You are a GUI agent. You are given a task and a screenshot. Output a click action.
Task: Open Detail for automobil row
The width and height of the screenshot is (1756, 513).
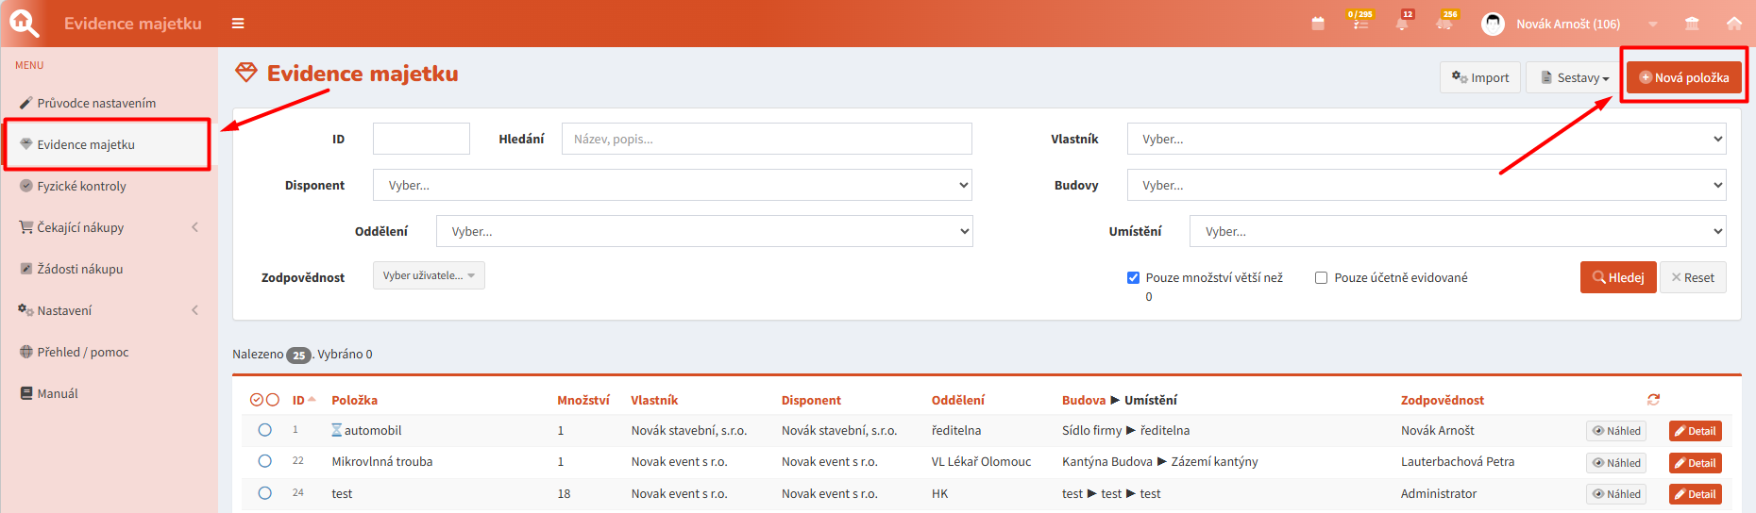pos(1696,431)
